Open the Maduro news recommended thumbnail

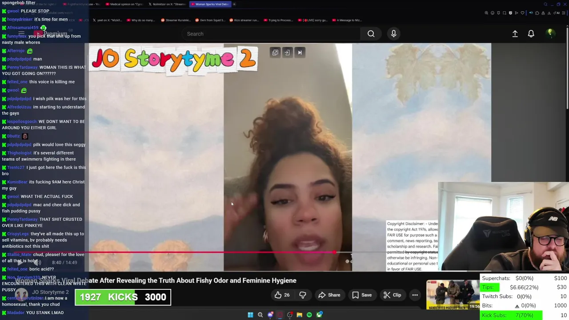click(x=453, y=295)
